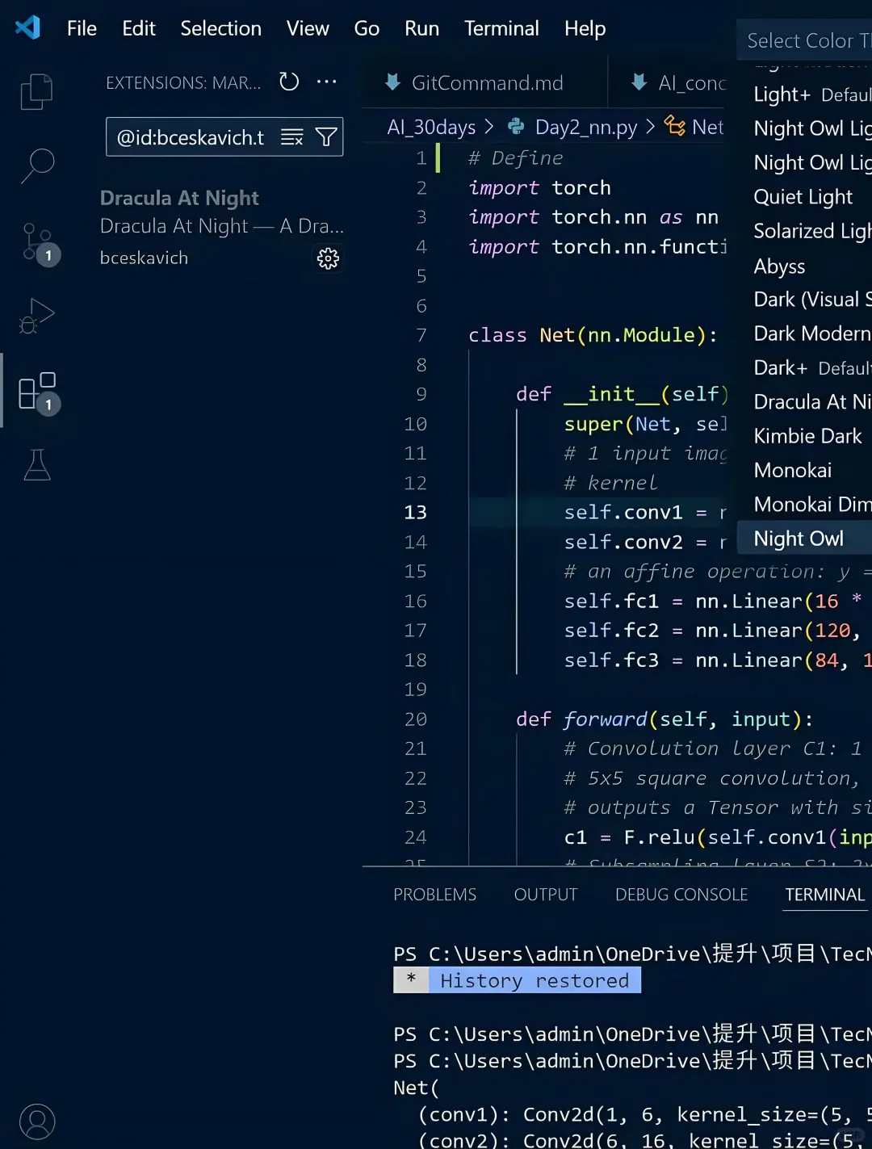Open the Go menu
872x1149 pixels.
point(367,28)
